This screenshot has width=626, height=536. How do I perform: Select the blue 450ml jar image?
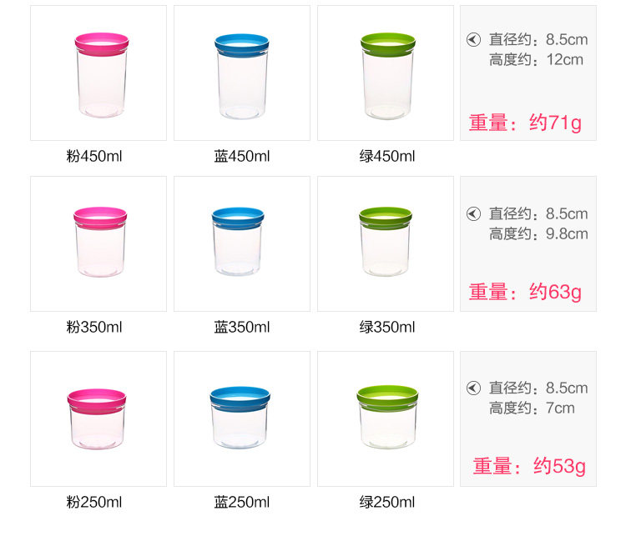(242, 73)
